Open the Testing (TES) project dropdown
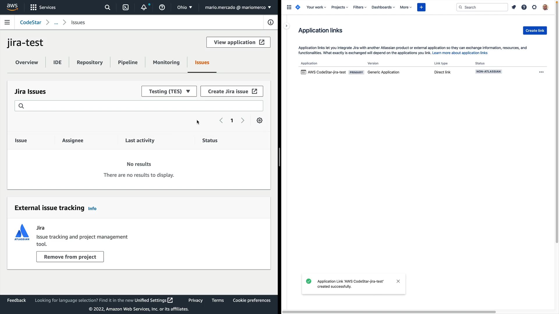Image resolution: width=559 pixels, height=314 pixels. pyautogui.click(x=169, y=91)
